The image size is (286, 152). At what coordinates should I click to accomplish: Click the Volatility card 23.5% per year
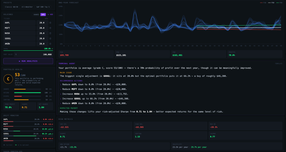pos(227,146)
